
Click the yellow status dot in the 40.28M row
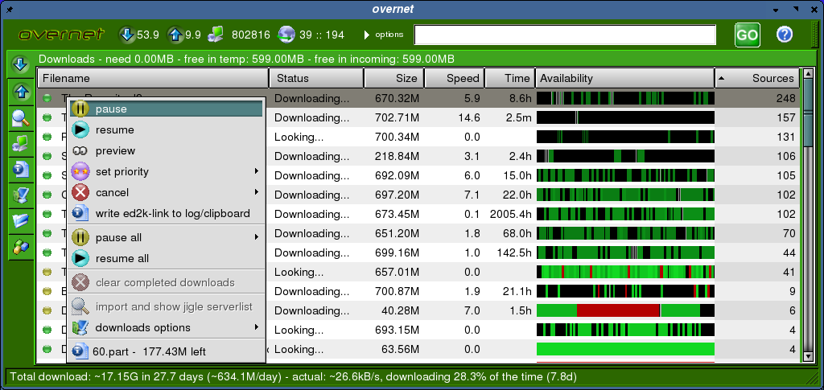click(47, 310)
